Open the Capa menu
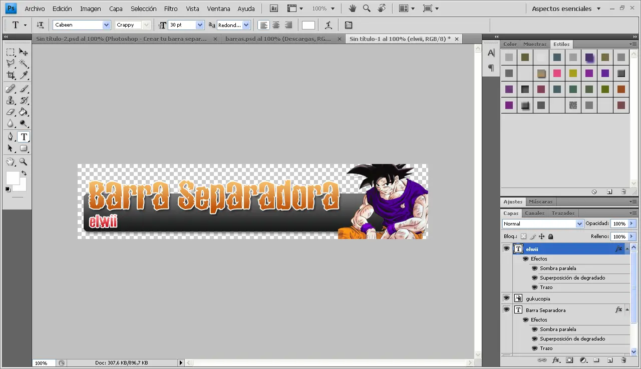The width and height of the screenshot is (641, 369). 116,8
